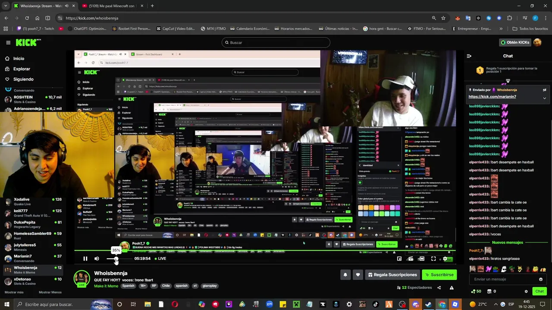Viewport: 552px width, 310px height.
Task: Open xDetonao channel in sidebar
Action: coord(34,281)
